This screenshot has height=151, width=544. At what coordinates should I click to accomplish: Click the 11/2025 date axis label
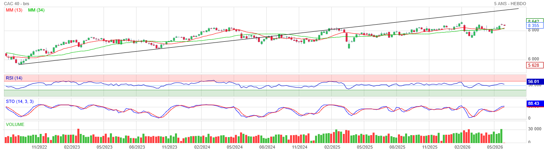pos(430,147)
